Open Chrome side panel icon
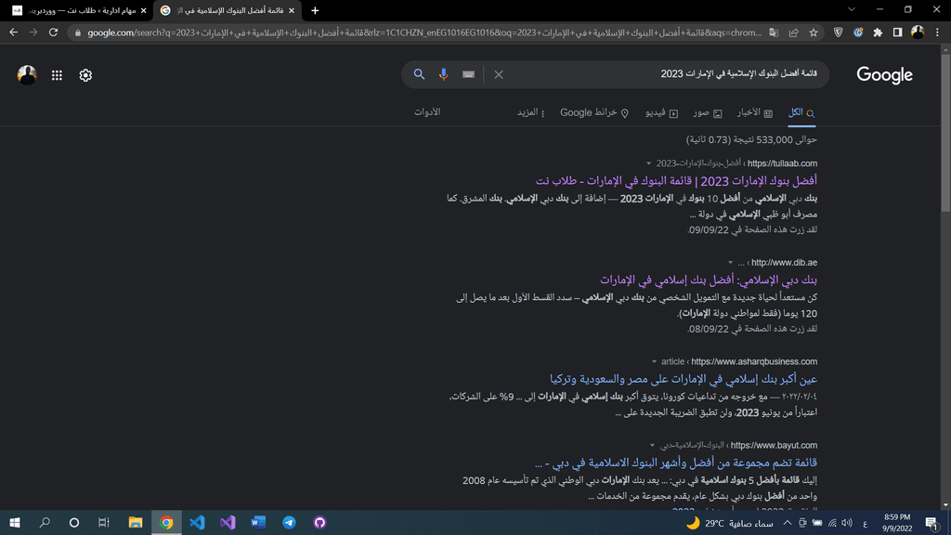 (898, 33)
